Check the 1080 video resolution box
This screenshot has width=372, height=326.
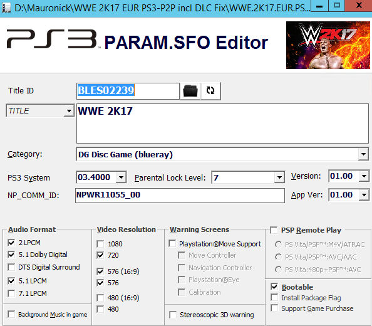100,244
